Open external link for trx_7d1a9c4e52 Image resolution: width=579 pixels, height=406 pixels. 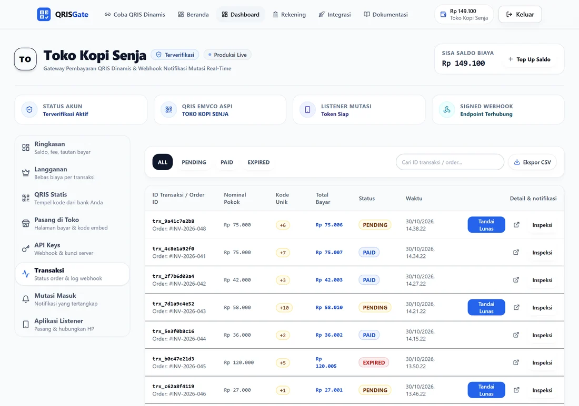[516, 307]
